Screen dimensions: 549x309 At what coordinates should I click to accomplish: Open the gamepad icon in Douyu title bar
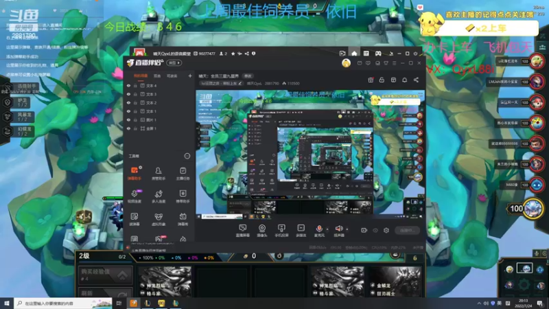pos(378,54)
